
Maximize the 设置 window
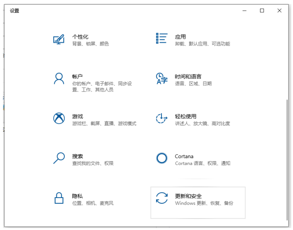(262, 10)
